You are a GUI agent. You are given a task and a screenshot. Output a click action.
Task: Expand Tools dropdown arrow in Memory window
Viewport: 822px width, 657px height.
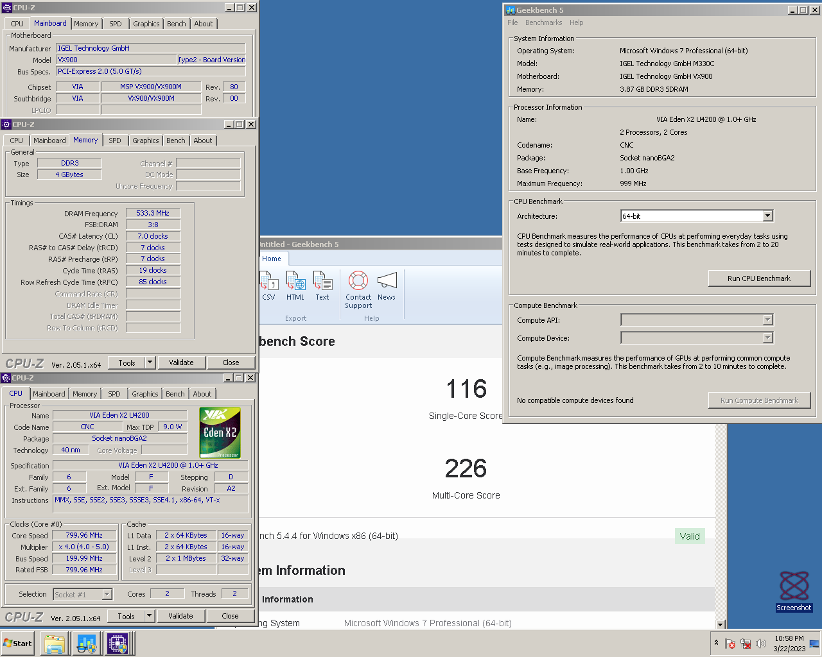pyautogui.click(x=150, y=363)
